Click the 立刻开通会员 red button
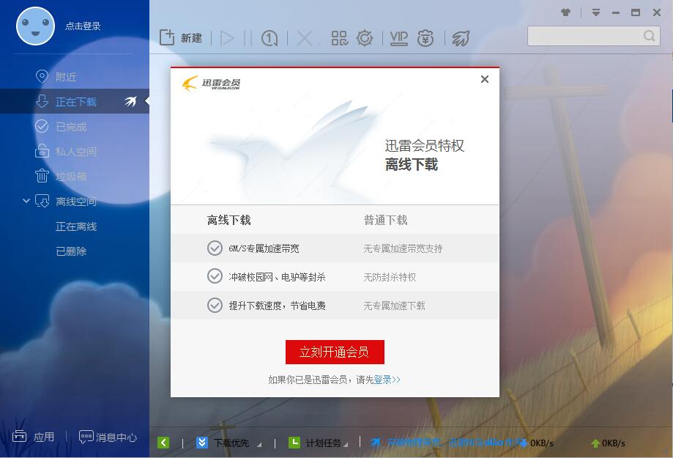The image size is (673, 458). pyautogui.click(x=335, y=352)
